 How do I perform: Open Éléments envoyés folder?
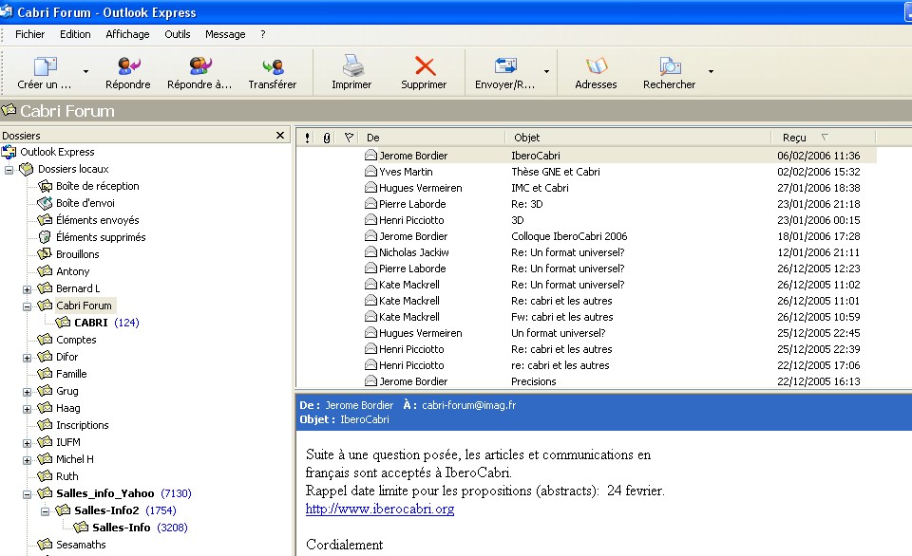click(x=97, y=220)
